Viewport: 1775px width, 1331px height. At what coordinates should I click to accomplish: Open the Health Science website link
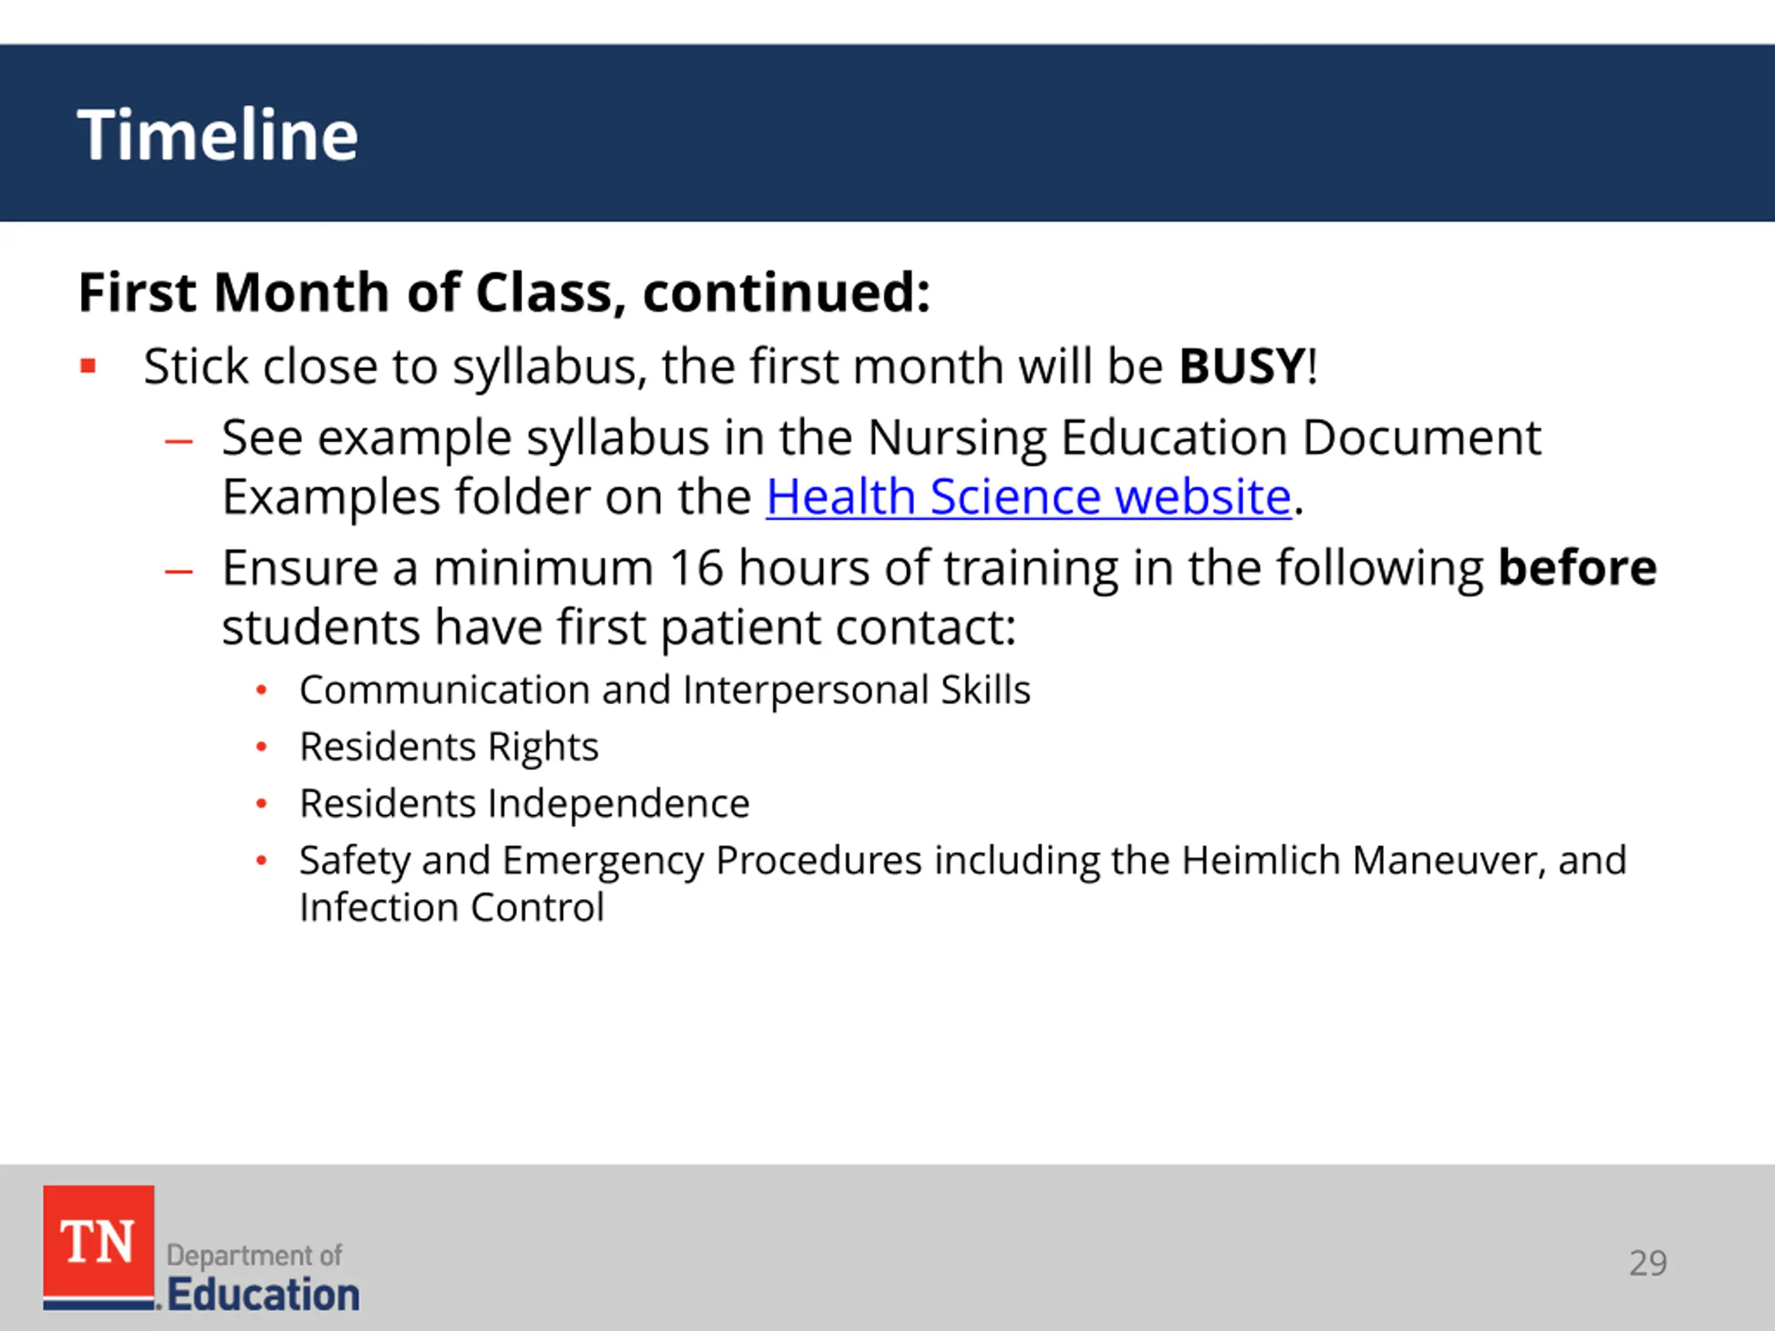(x=1028, y=496)
